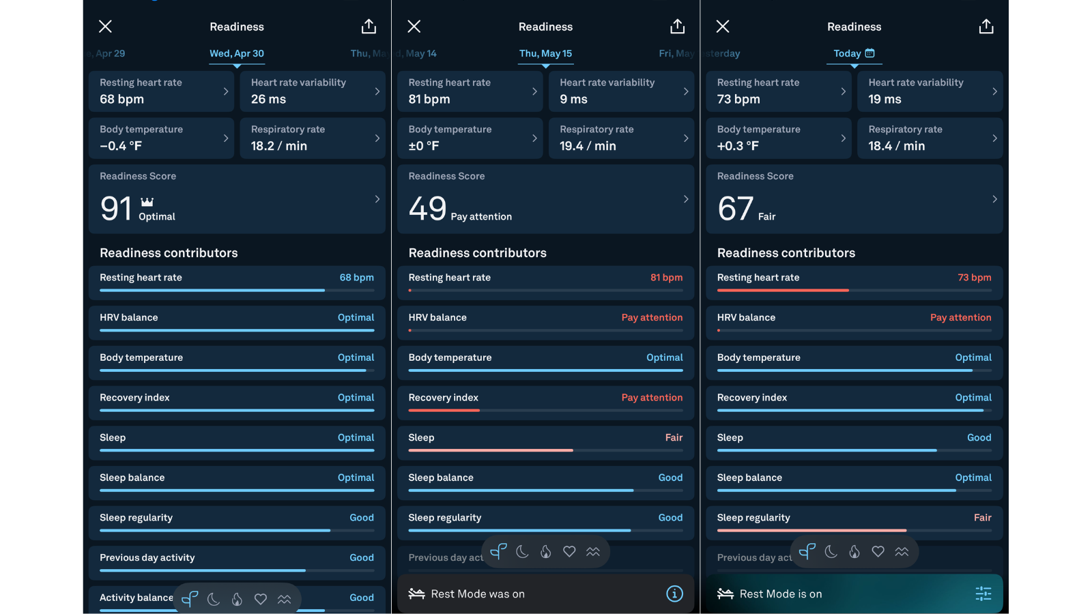Select the Today date tab
The width and height of the screenshot is (1092, 614).
pos(854,53)
